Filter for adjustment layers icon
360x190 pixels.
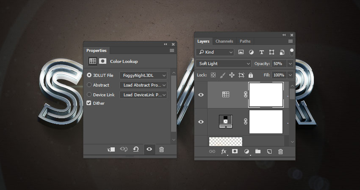251,52
